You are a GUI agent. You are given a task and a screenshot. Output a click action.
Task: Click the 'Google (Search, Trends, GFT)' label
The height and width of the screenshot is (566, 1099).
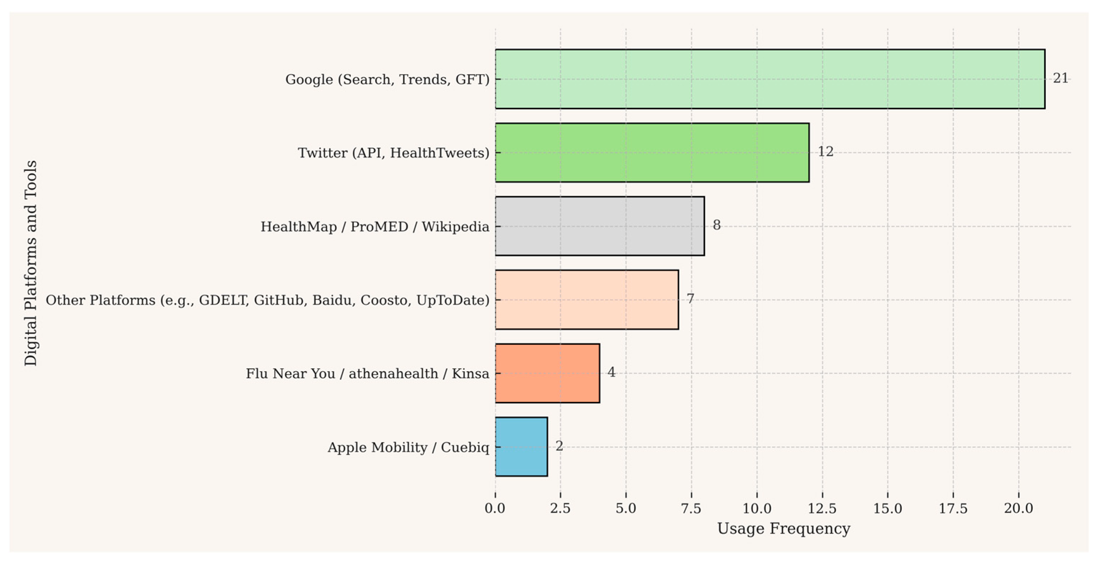(x=387, y=79)
